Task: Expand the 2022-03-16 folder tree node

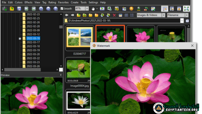Action: [20, 38]
